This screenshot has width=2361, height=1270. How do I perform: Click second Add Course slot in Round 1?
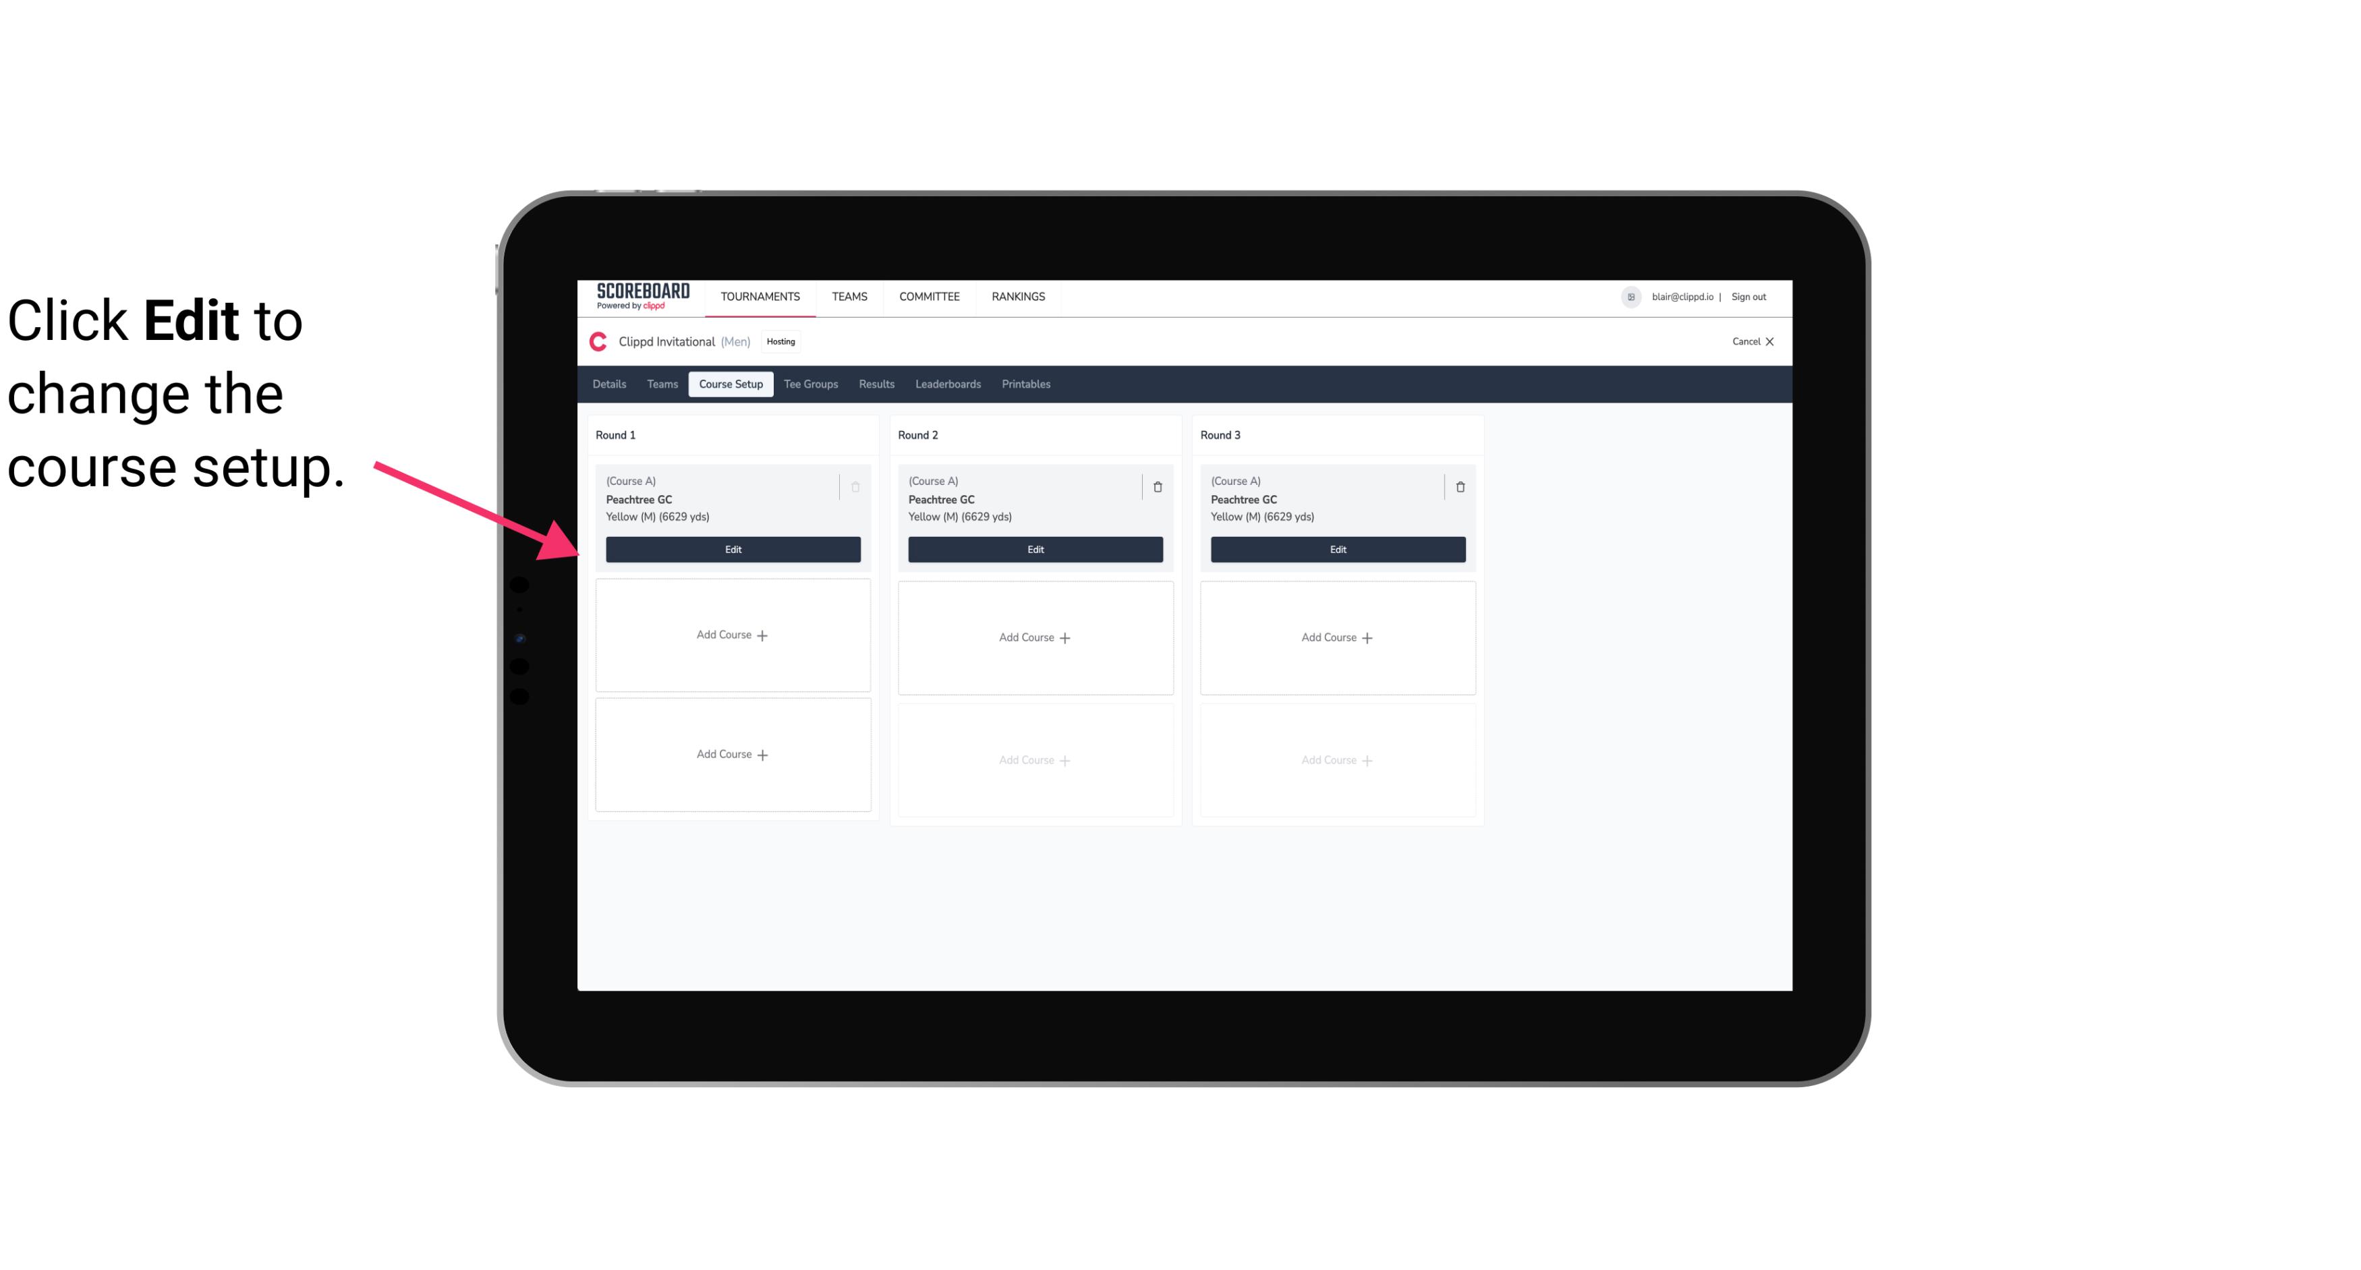pos(732,754)
